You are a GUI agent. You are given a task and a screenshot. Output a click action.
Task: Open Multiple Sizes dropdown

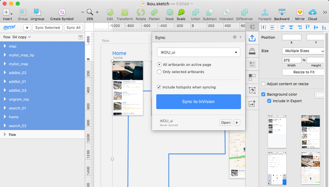click(x=304, y=51)
